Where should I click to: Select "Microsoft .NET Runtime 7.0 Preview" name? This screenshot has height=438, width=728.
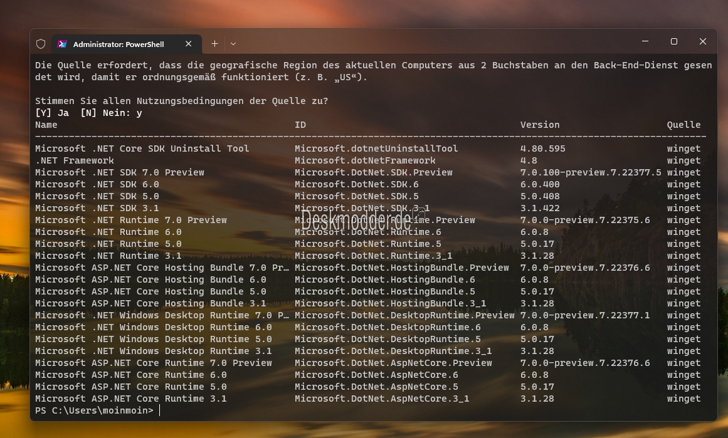131,221
